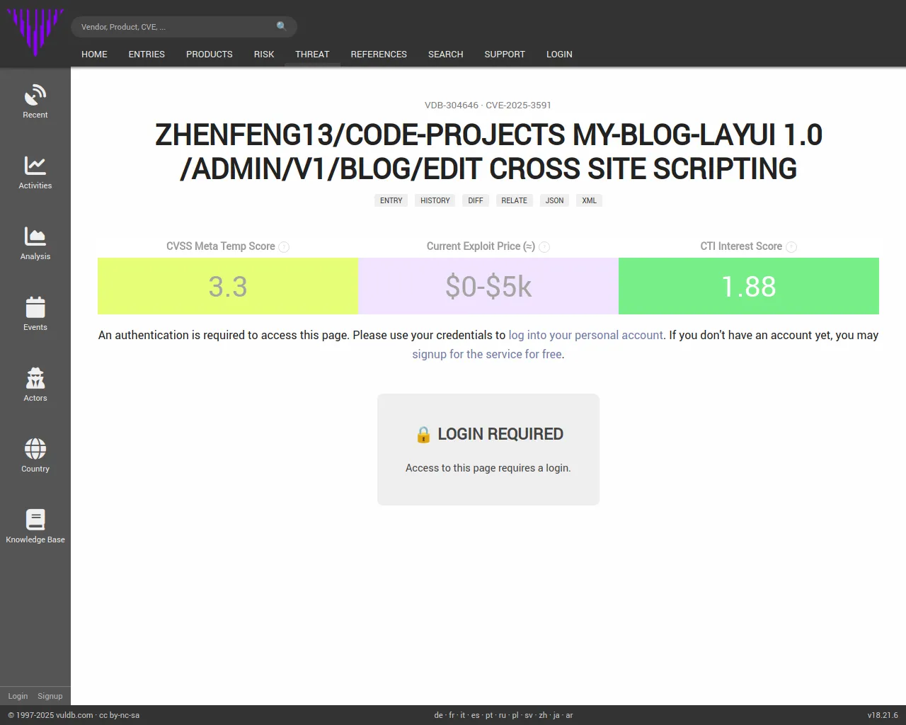The height and width of the screenshot is (725, 906).
Task: Open REFERENCES menu item
Action: (x=379, y=54)
